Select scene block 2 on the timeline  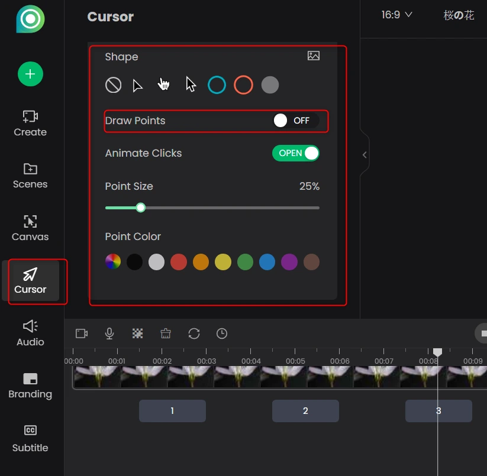coord(305,411)
